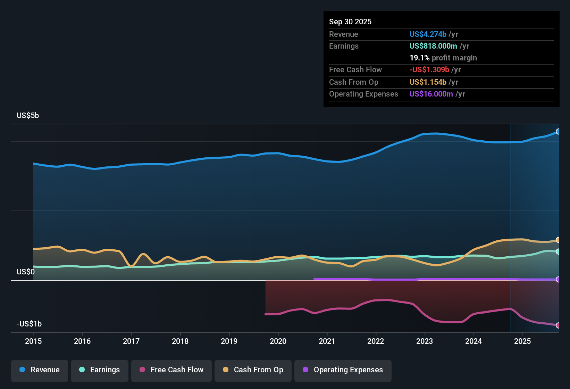Image resolution: width=570 pixels, height=389 pixels.
Task: Select the Revenue endpoint marker on the chart
Action: tap(558, 131)
